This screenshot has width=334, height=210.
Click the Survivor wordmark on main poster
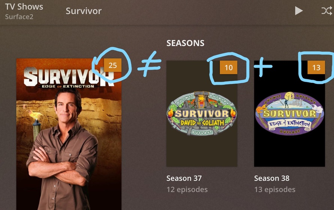(69, 77)
